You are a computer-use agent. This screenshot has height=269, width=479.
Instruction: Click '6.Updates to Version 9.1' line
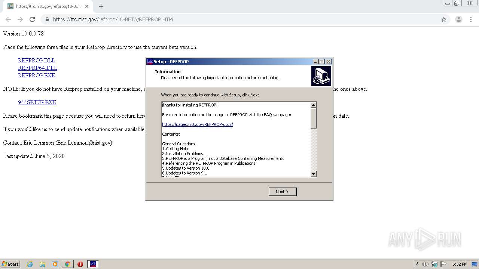184,173
